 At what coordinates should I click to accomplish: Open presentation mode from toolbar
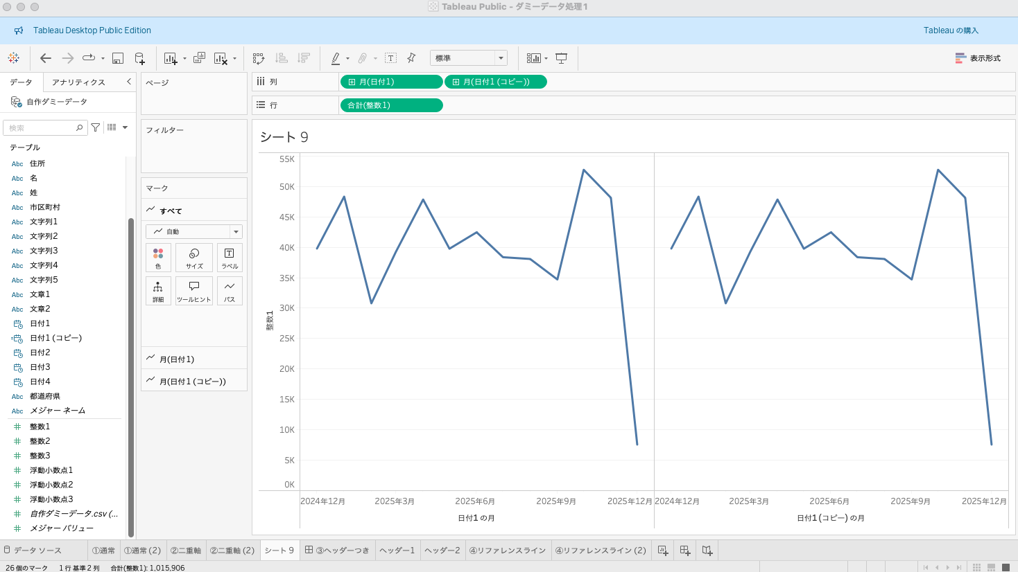(x=562, y=58)
